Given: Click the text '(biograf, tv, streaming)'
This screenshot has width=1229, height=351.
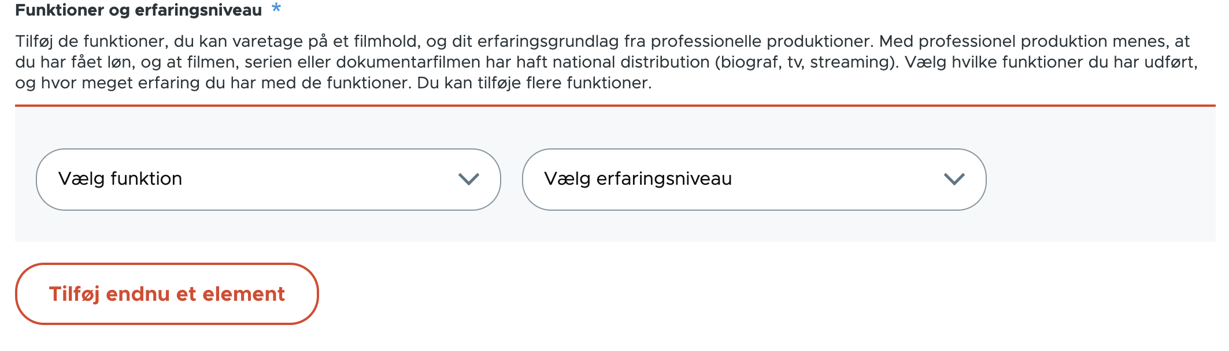Looking at the screenshot, I should (x=807, y=62).
